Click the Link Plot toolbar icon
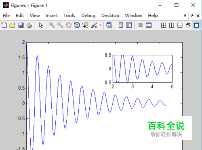 109,25
